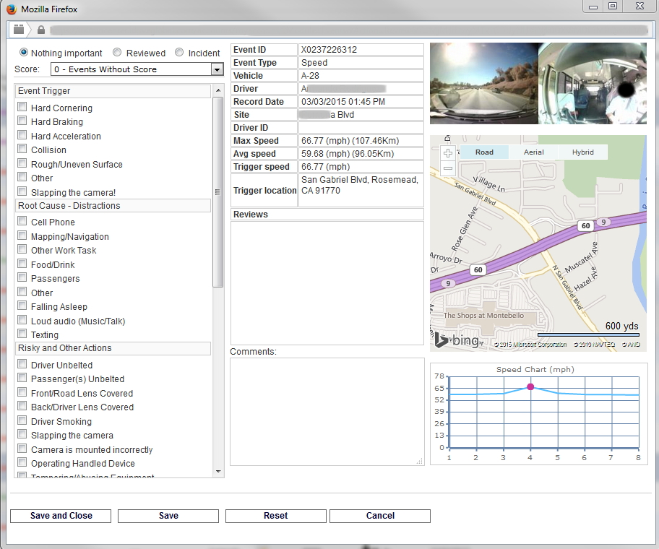Zoom out on the map with minus icon
This screenshot has width=659, height=549.
[447, 168]
